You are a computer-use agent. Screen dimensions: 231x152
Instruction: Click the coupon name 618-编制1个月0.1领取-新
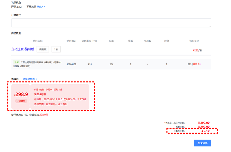[x=48, y=90]
